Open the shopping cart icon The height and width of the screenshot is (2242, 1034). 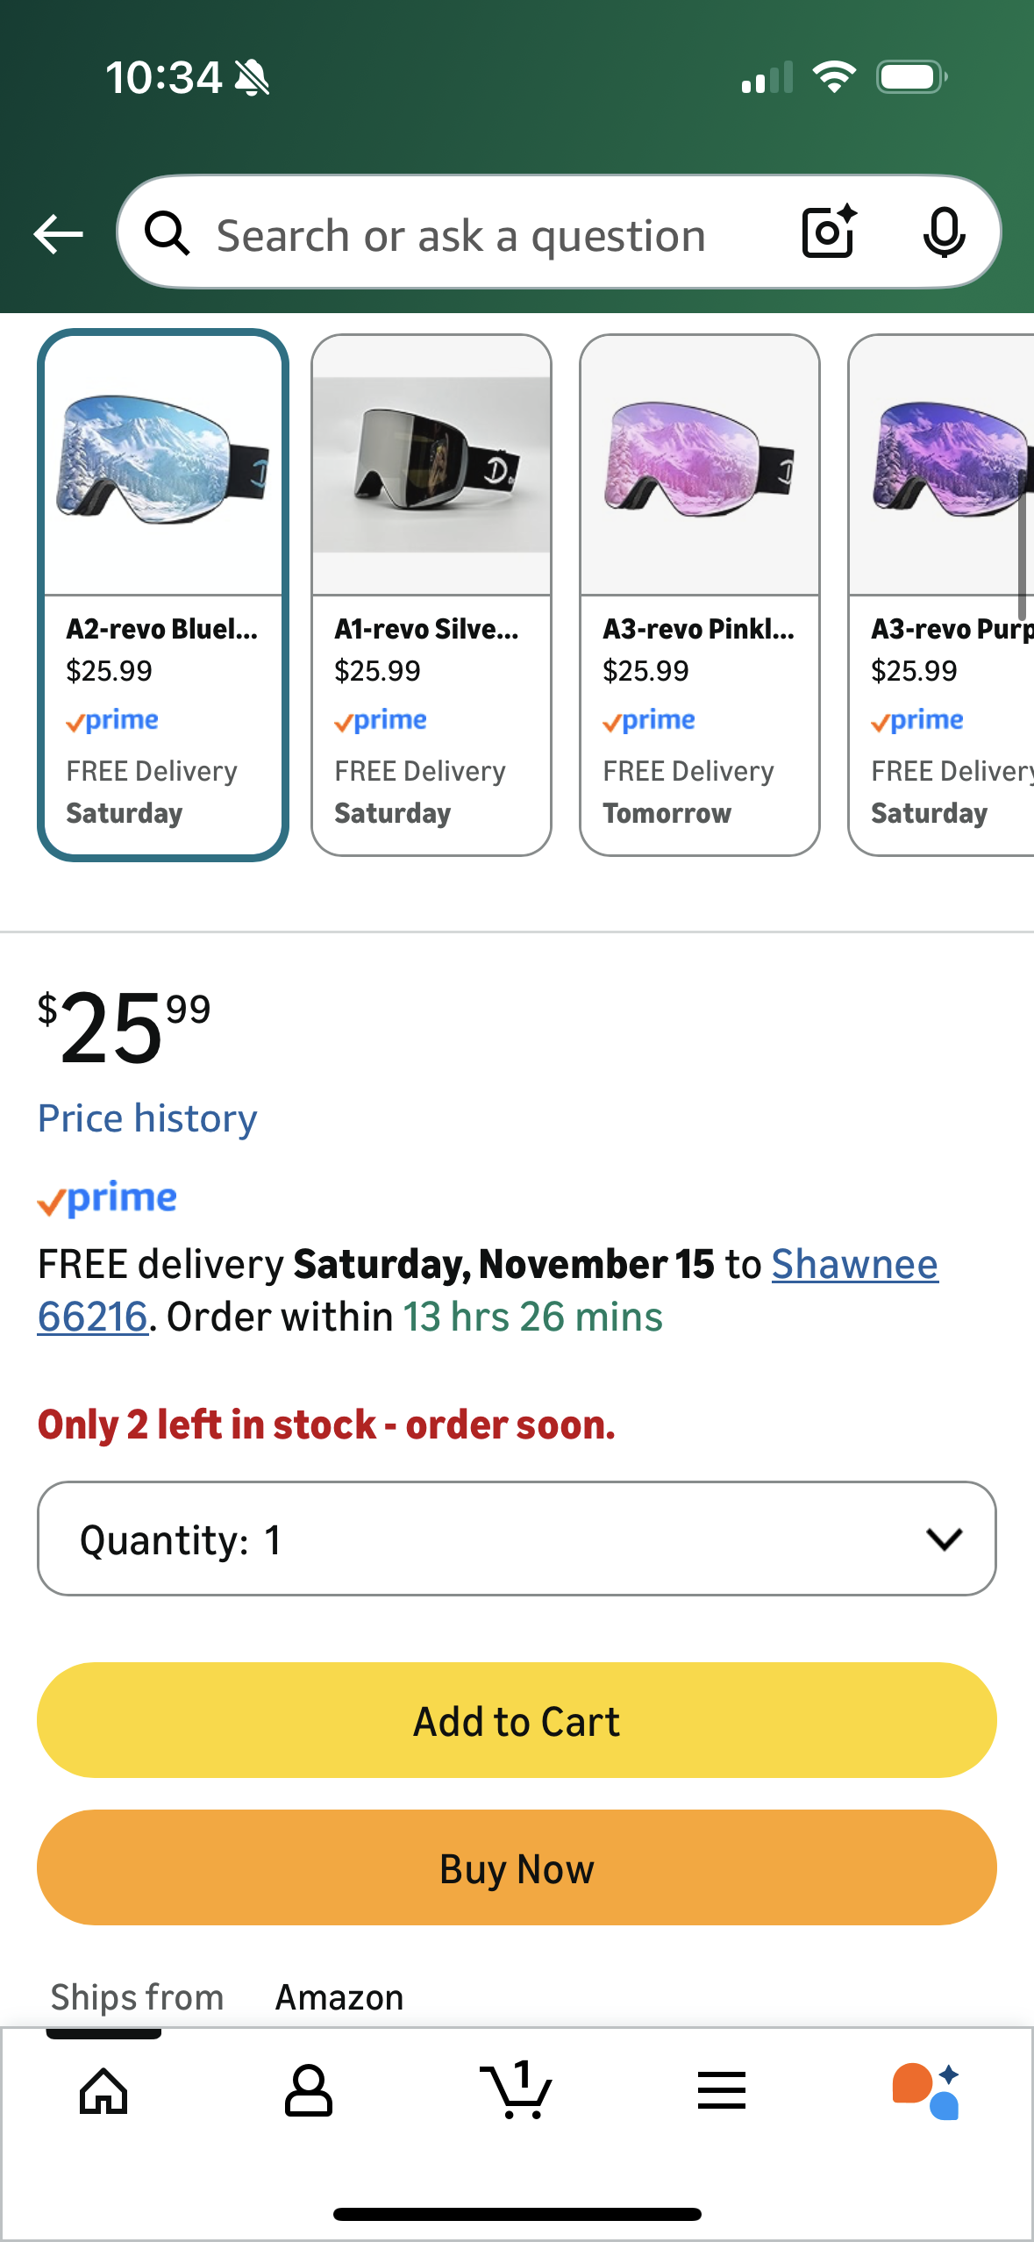click(517, 2091)
